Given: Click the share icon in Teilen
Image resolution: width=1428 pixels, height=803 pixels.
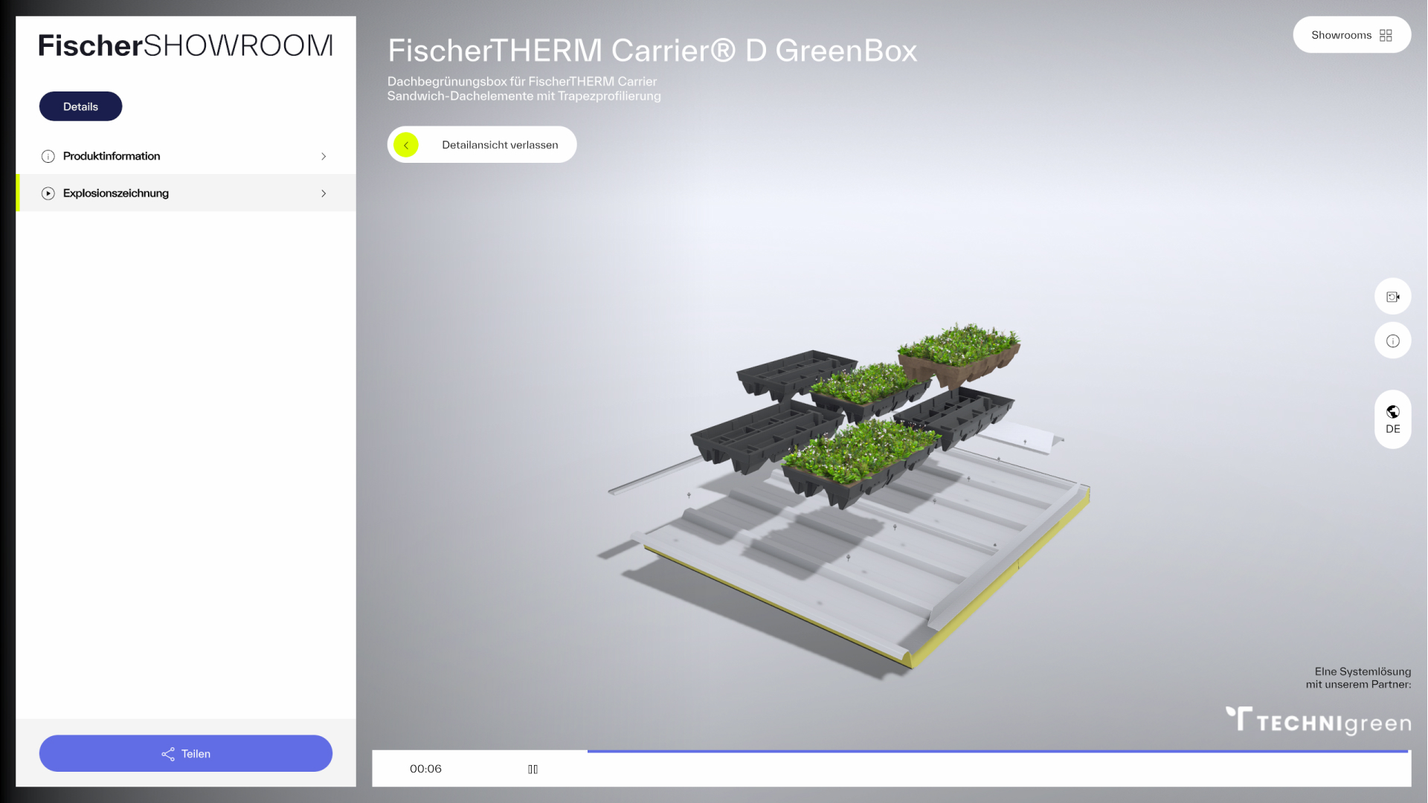Looking at the screenshot, I should [x=168, y=754].
